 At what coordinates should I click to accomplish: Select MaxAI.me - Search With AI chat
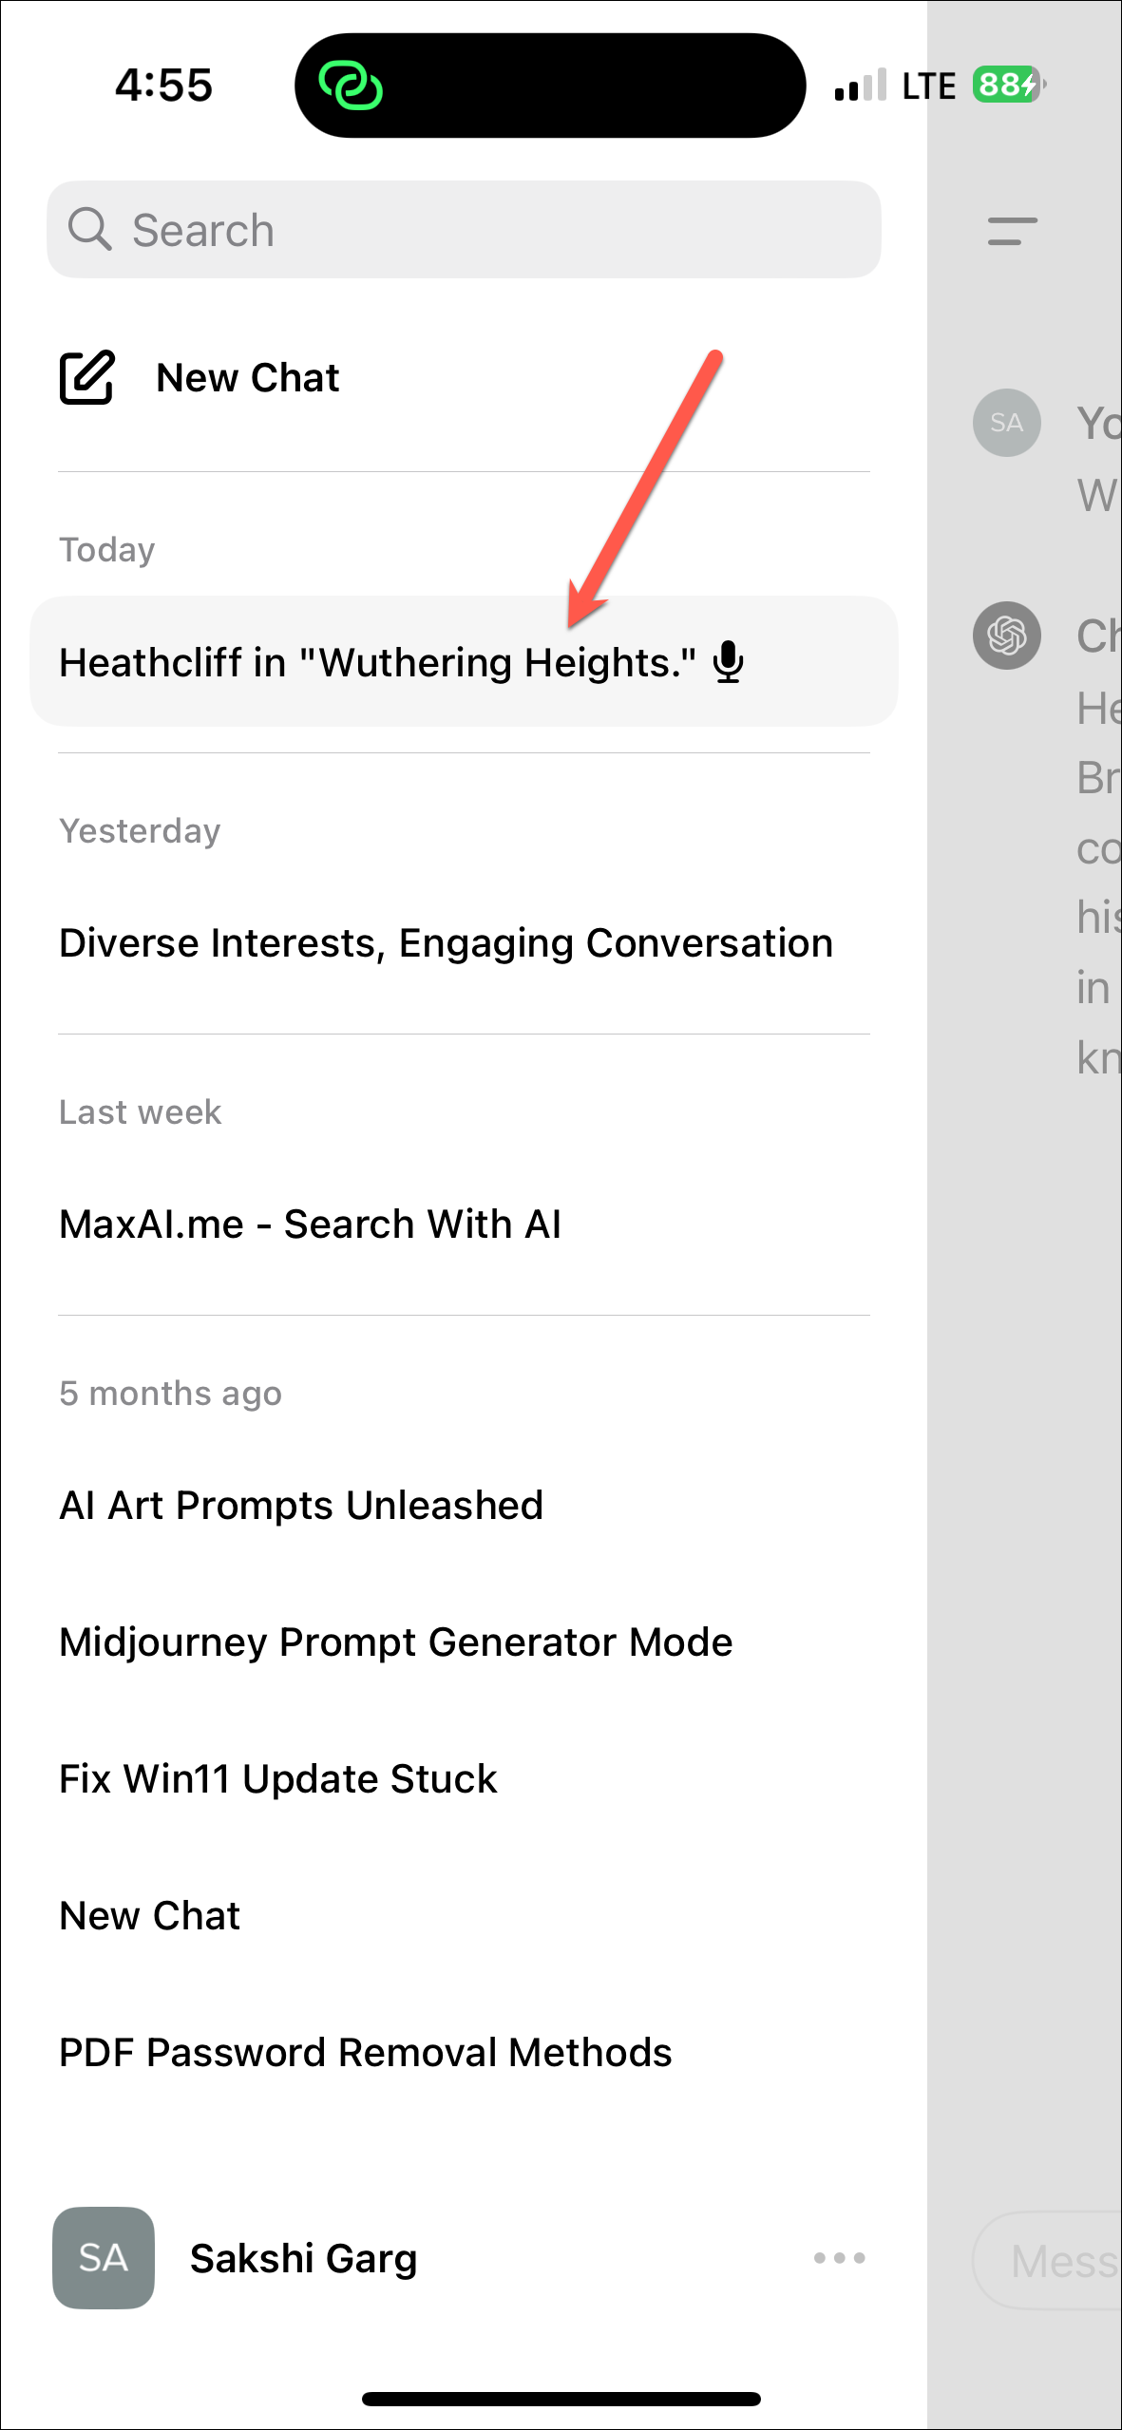point(310,1224)
